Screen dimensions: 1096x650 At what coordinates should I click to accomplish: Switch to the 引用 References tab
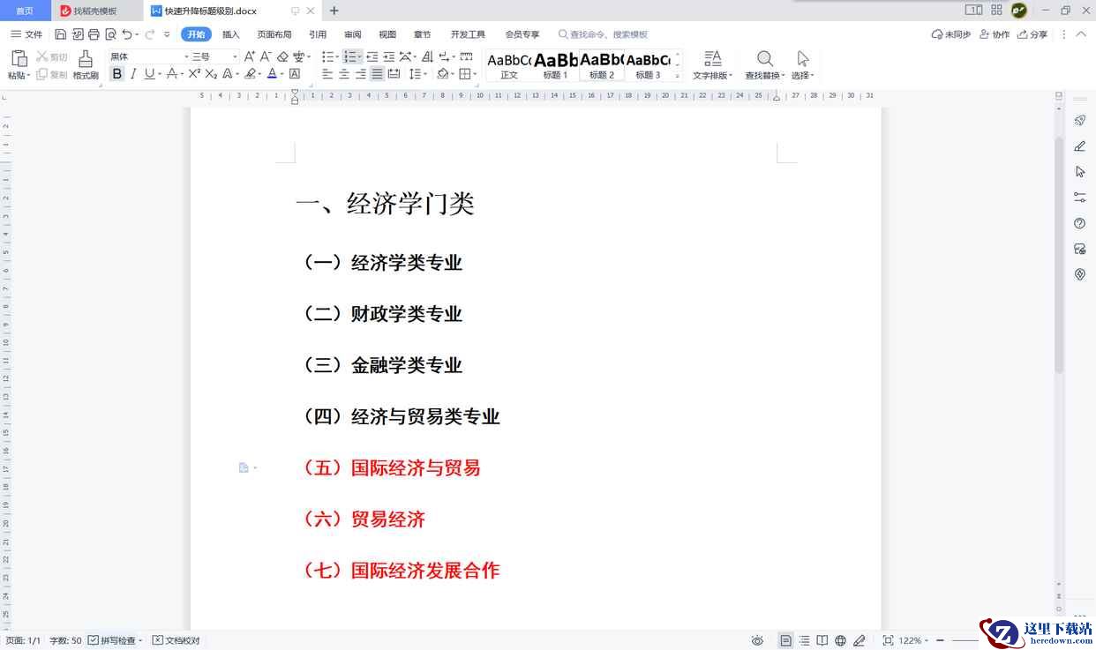pos(318,34)
